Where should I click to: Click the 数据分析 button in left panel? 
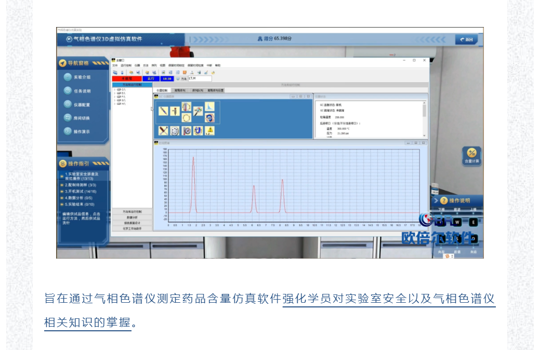(x=132, y=218)
